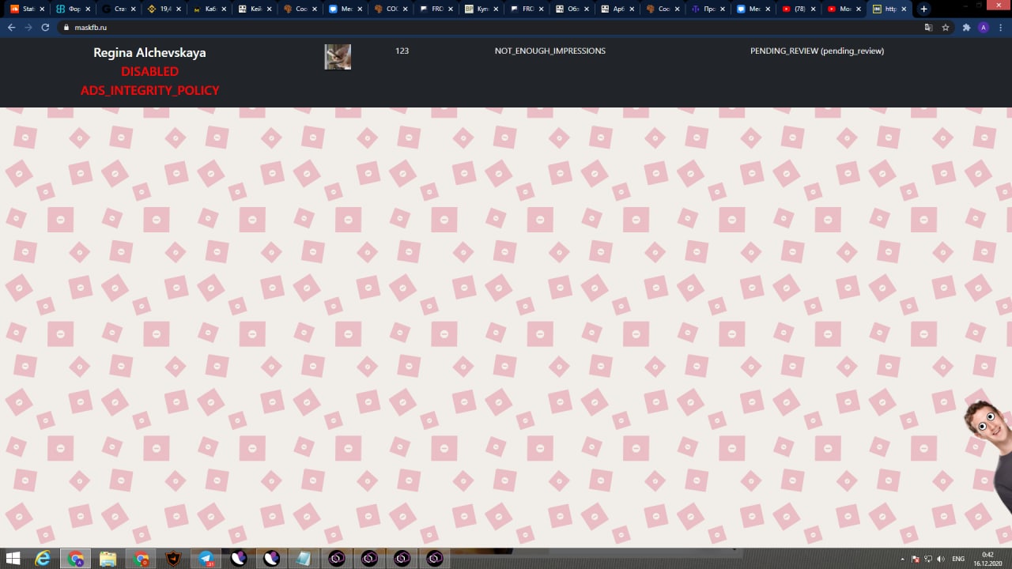The height and width of the screenshot is (569, 1012).
Task: Switch to the 19,4 Binance tab
Action: (164, 9)
